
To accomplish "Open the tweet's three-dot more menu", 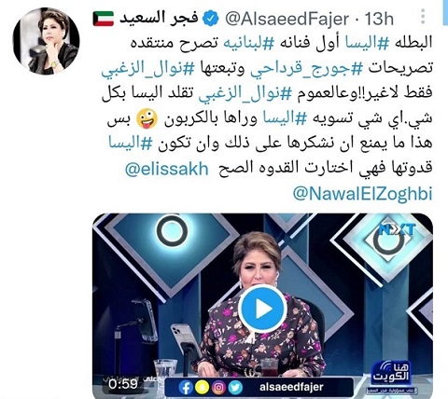I will pyautogui.click(x=423, y=17).
